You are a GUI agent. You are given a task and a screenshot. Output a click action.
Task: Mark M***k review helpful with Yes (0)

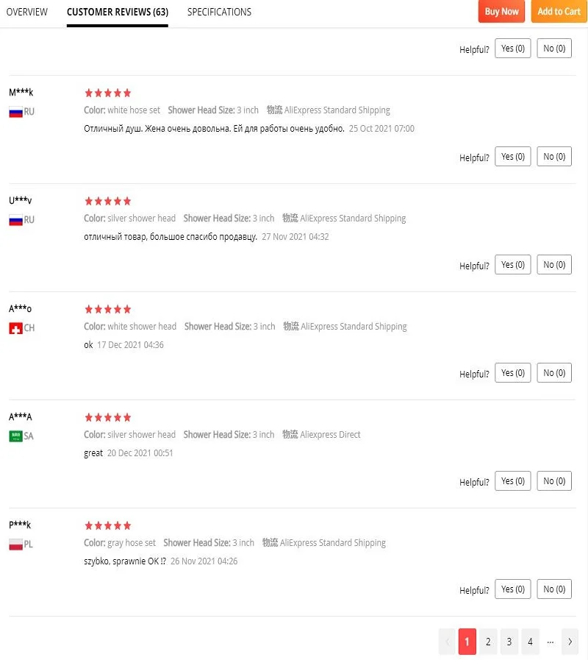point(512,157)
